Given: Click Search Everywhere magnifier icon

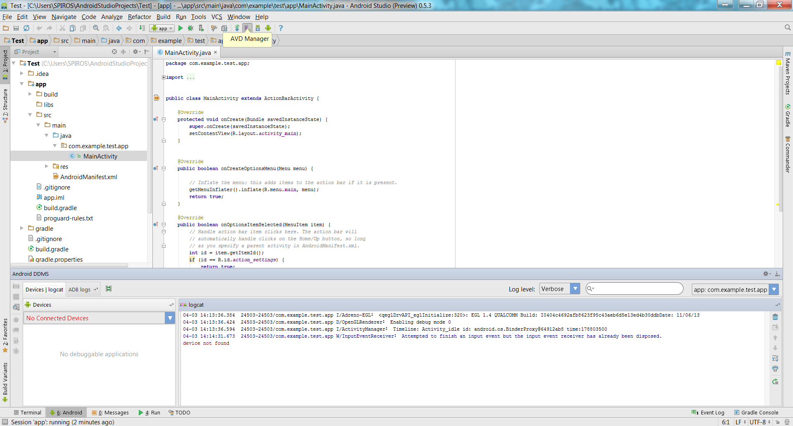Looking at the screenshot, I should tap(788, 28).
